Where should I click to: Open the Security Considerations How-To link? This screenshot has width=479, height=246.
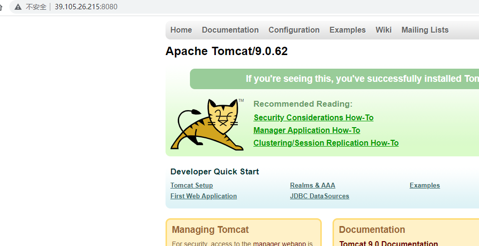pos(313,117)
